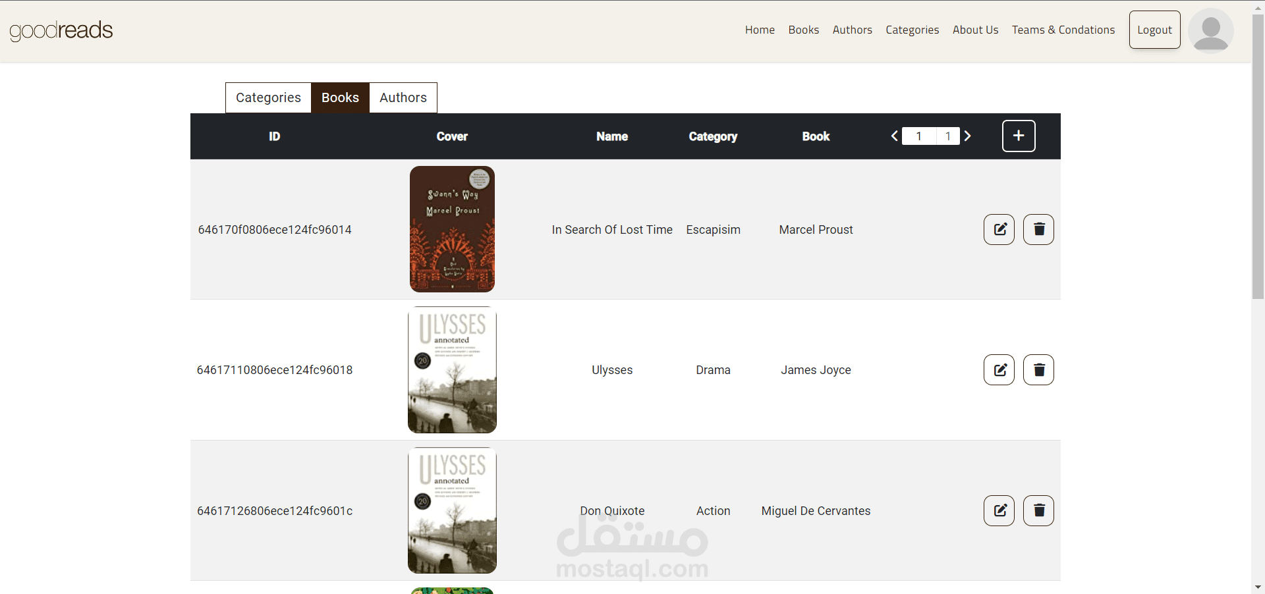Image resolution: width=1265 pixels, height=594 pixels.
Task: Click the current page number field
Action: [919, 136]
